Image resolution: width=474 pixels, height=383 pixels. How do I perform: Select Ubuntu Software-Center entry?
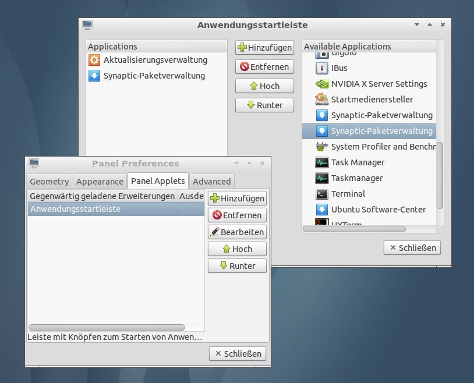click(x=369, y=210)
